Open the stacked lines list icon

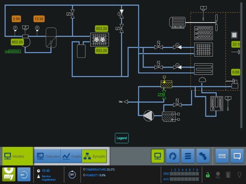click(x=188, y=156)
